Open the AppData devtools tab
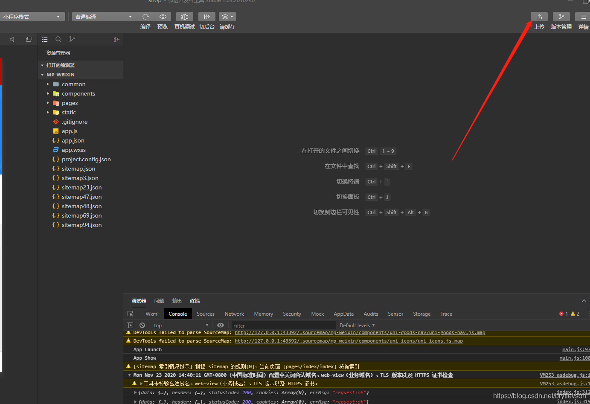The height and width of the screenshot is (404, 590). [x=343, y=314]
